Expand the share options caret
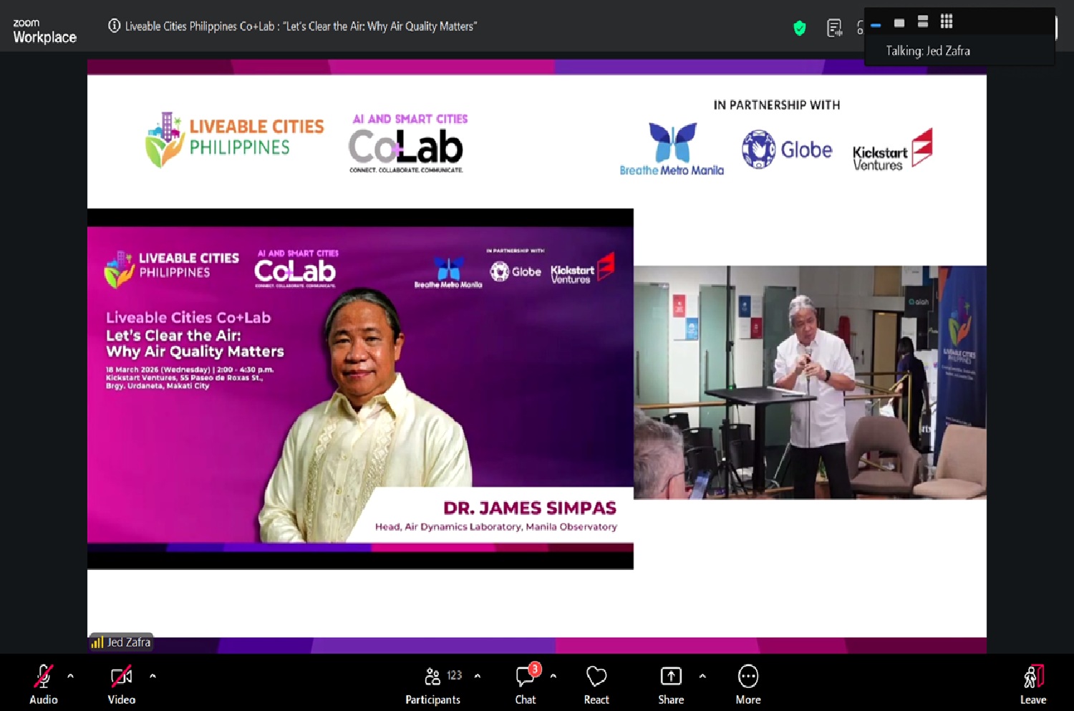The height and width of the screenshot is (711, 1074). coord(702,675)
